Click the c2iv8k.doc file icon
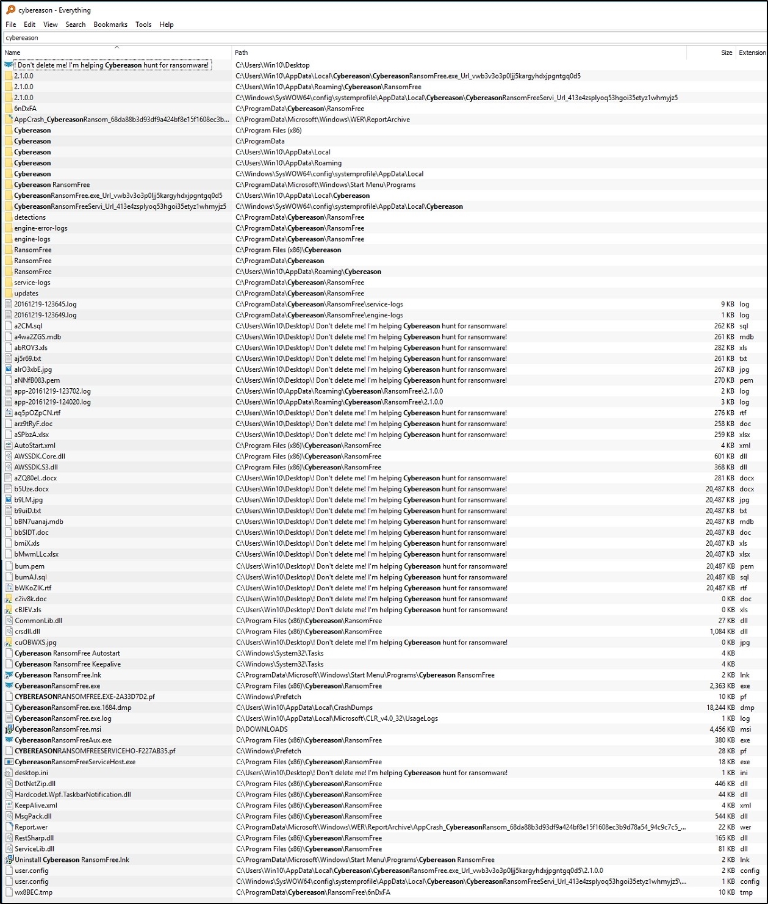Screen dimensions: 768x904 point(9,599)
